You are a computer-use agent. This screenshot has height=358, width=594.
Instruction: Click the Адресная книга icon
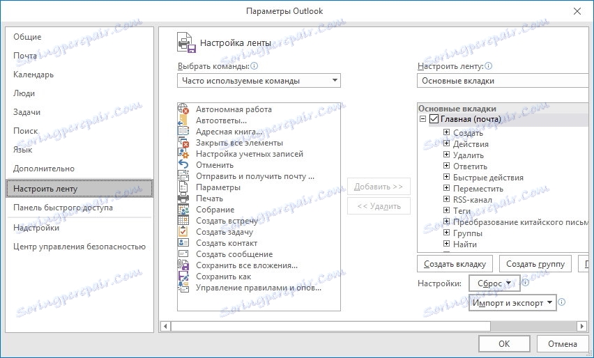[183, 132]
